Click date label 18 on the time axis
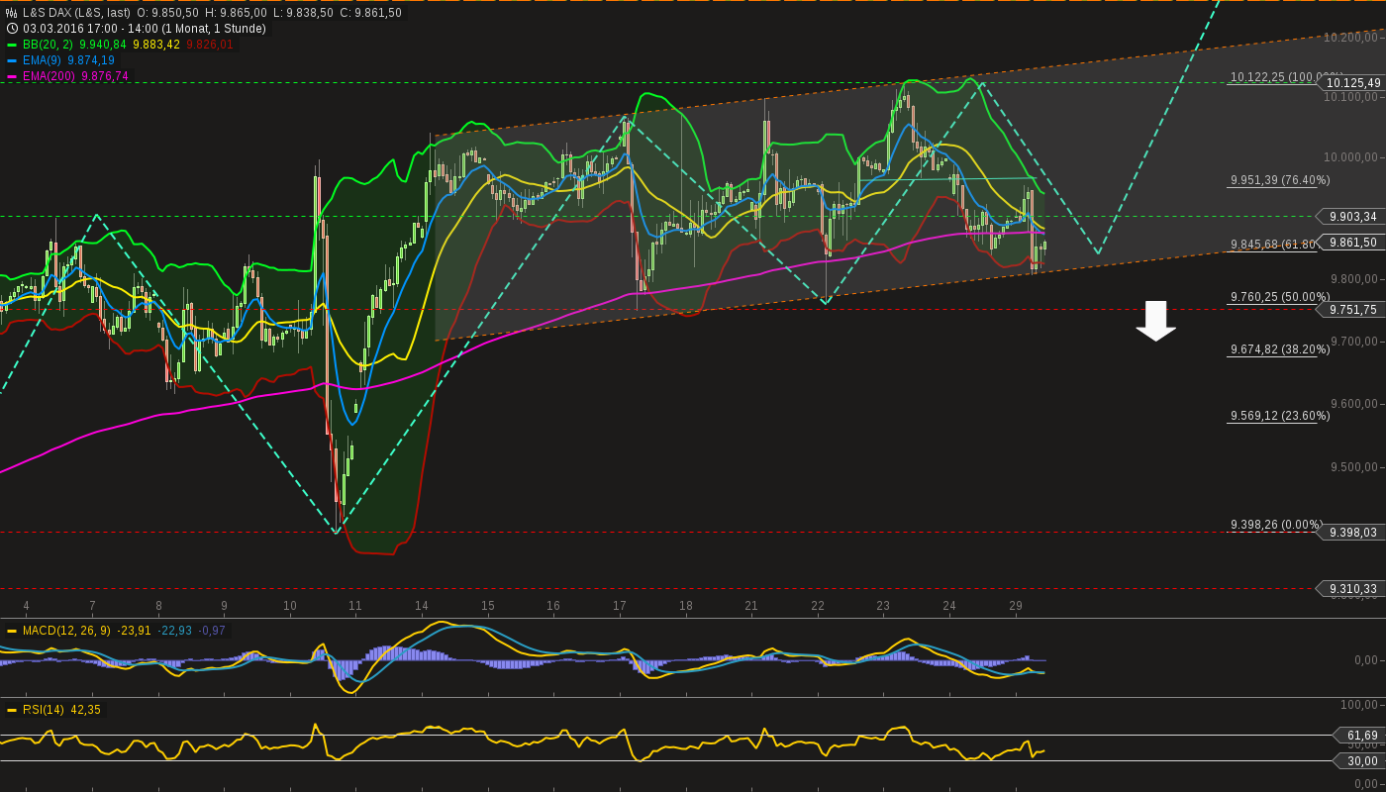The image size is (1386, 792). click(x=686, y=606)
